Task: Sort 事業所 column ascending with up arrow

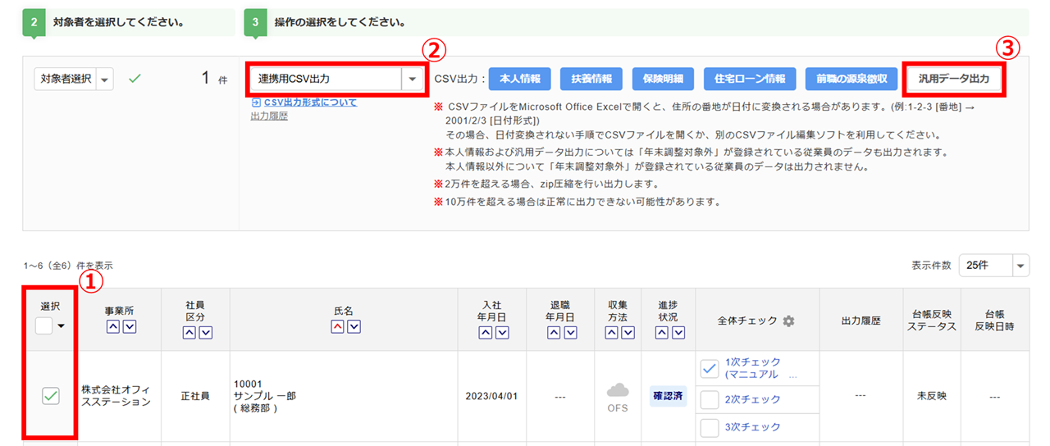Action: point(112,328)
